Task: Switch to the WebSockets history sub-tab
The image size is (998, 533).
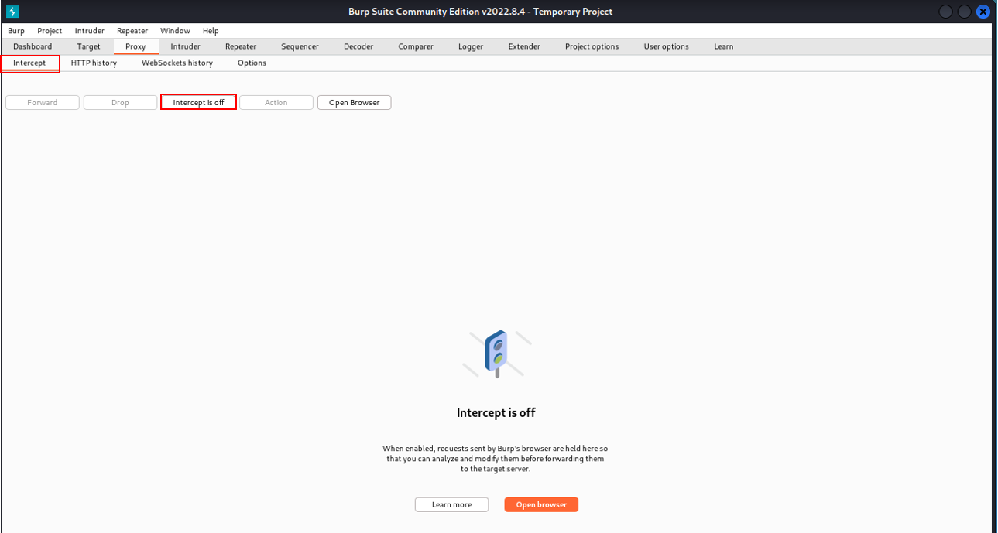Action: (x=177, y=63)
